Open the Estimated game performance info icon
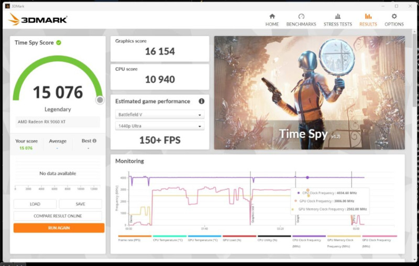The height and width of the screenshot is (266, 419). [202, 101]
